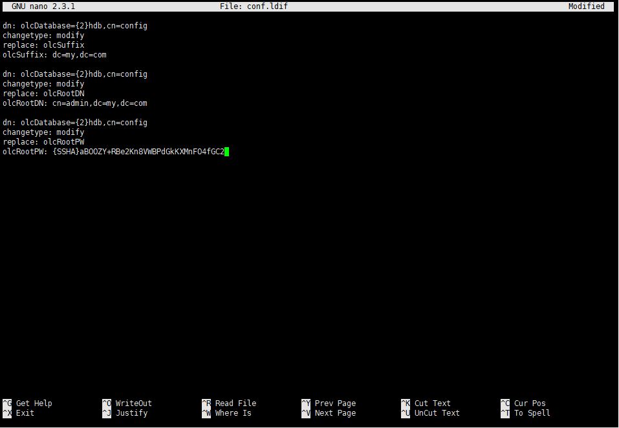Click the UnCut Text shortcut label
Viewport: 619px width, 428px height.
pos(437,413)
